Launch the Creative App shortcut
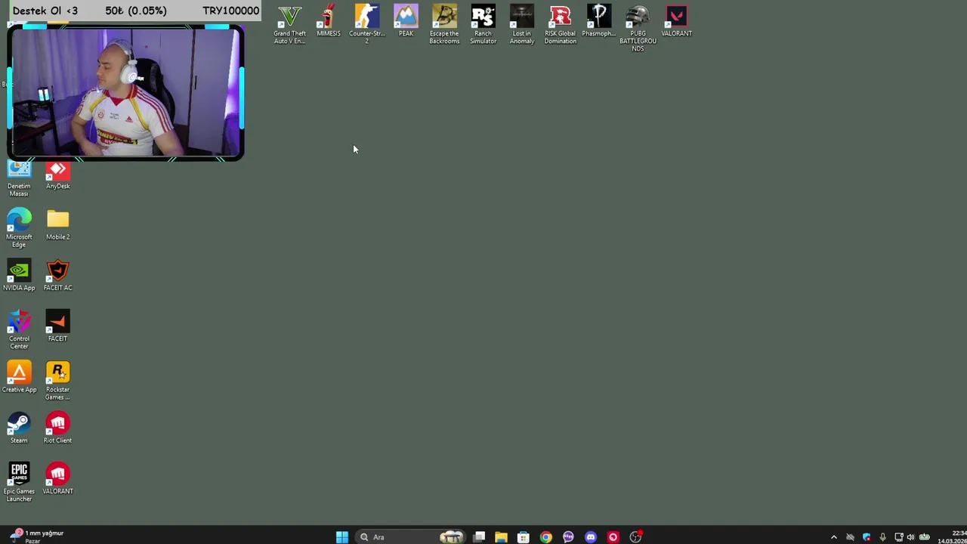This screenshot has height=544, width=967. pyautogui.click(x=19, y=377)
